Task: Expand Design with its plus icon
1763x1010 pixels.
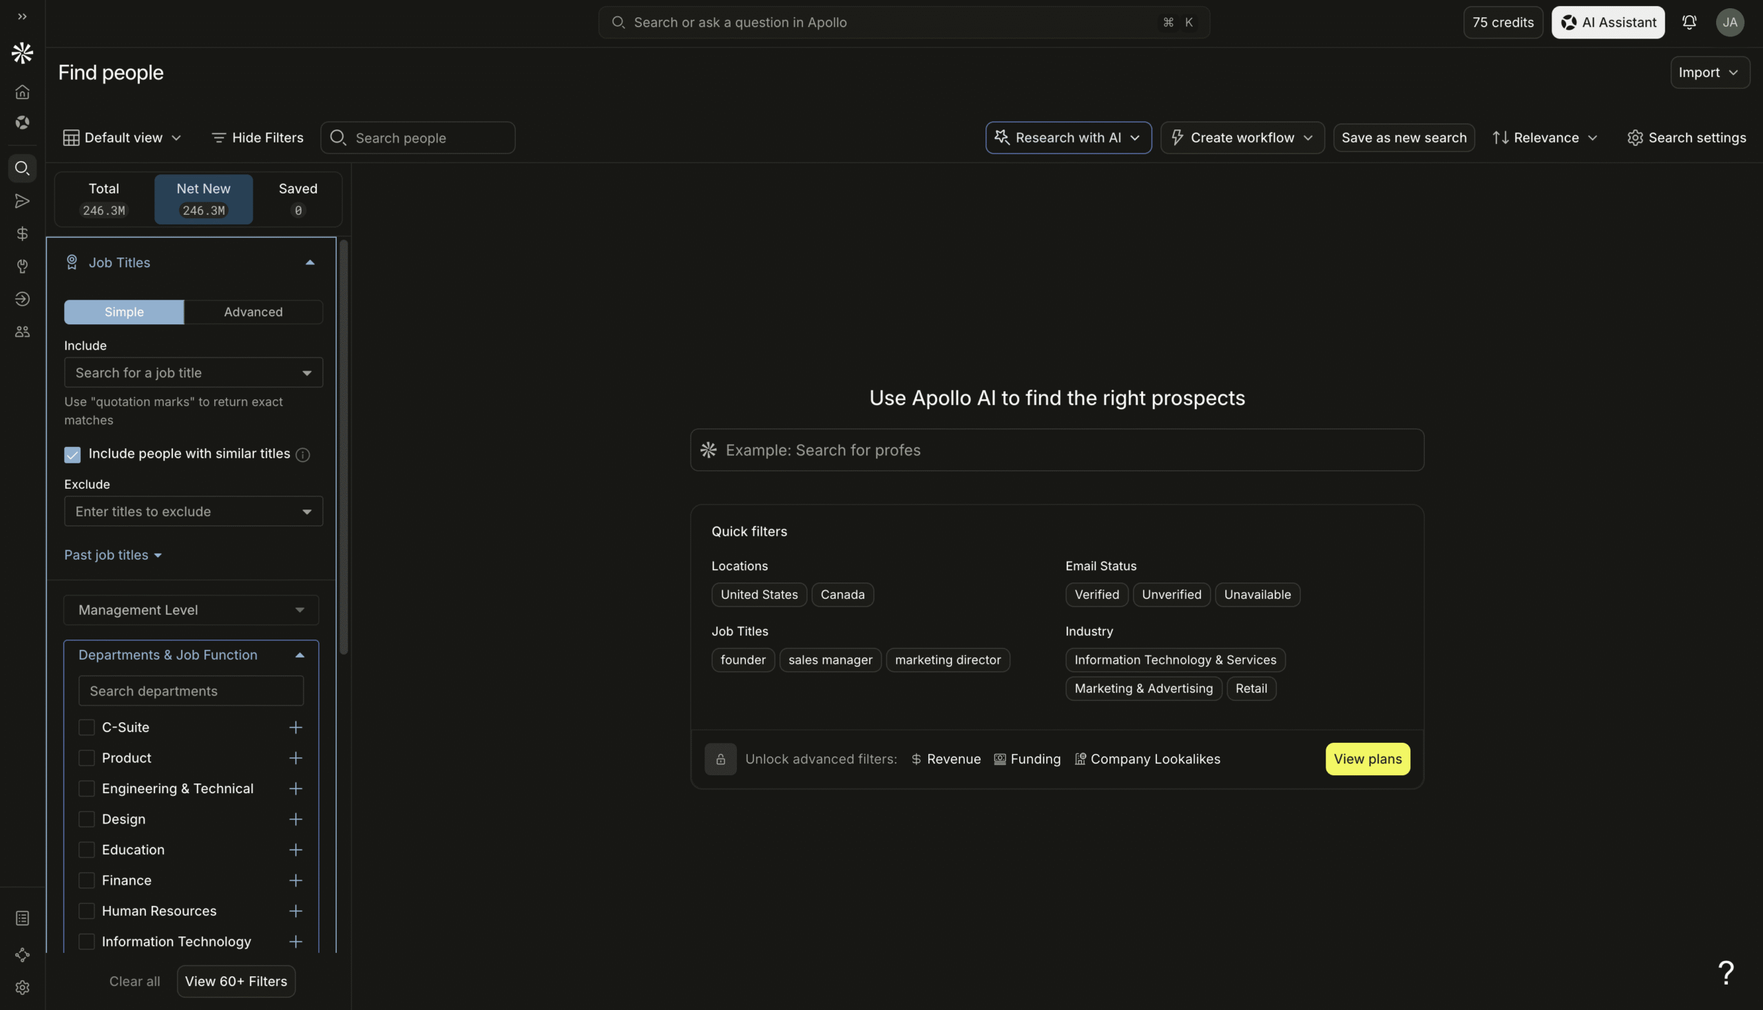Action: (x=295, y=819)
